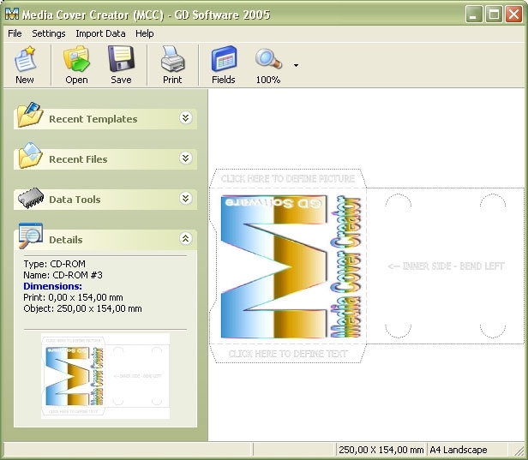Click 'Object: 250,00 x 154,00 mm' line
Screen dimensions: 528x460
click(x=82, y=308)
